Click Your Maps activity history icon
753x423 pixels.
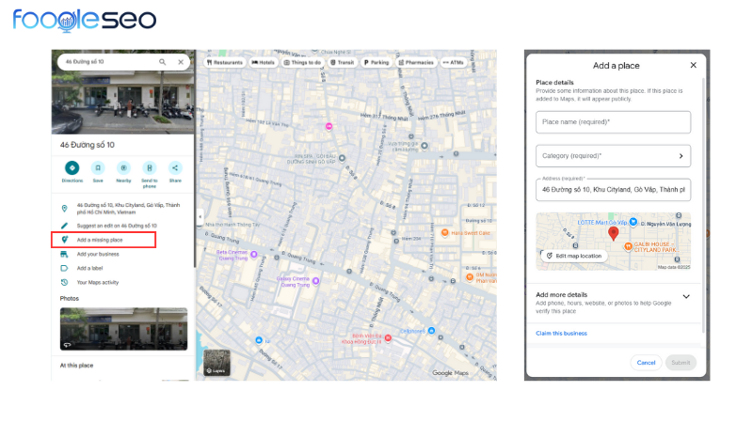(64, 283)
